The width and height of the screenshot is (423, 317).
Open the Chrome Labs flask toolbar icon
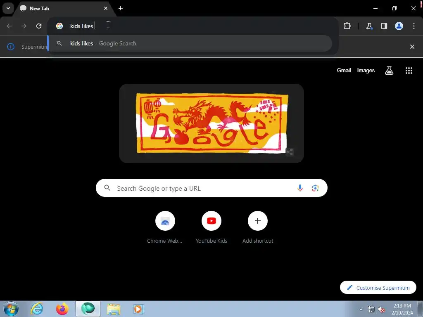369,26
